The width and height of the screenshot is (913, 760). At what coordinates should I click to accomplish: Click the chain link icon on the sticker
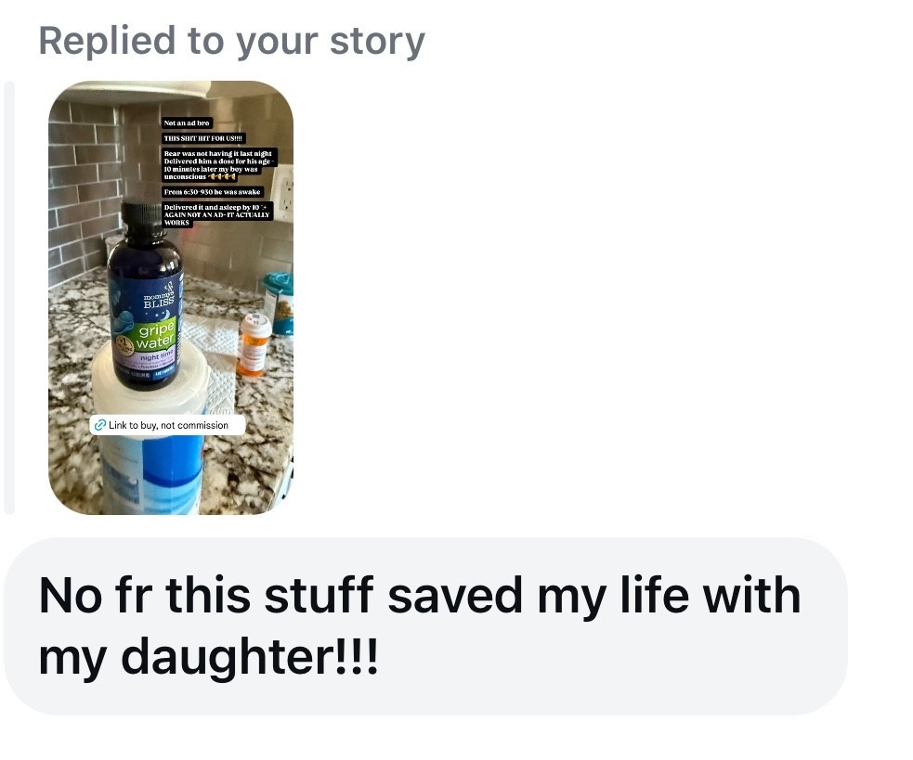click(x=100, y=425)
